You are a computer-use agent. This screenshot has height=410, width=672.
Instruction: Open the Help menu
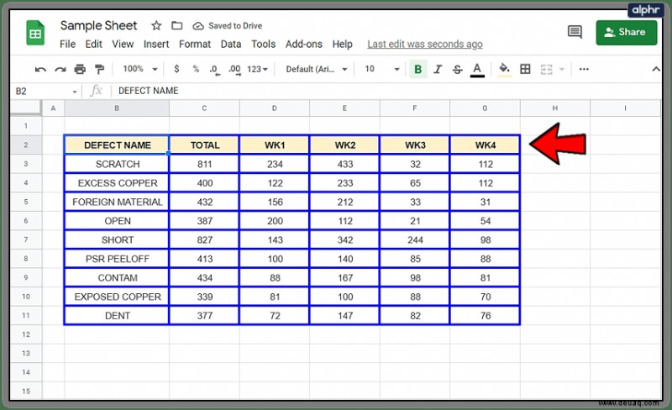tap(342, 45)
